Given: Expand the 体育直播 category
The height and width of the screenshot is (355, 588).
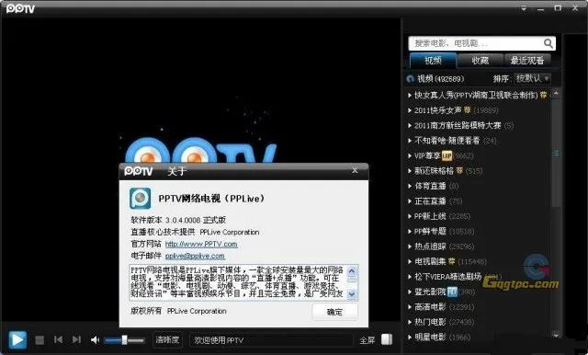Looking at the screenshot, I should (410, 186).
